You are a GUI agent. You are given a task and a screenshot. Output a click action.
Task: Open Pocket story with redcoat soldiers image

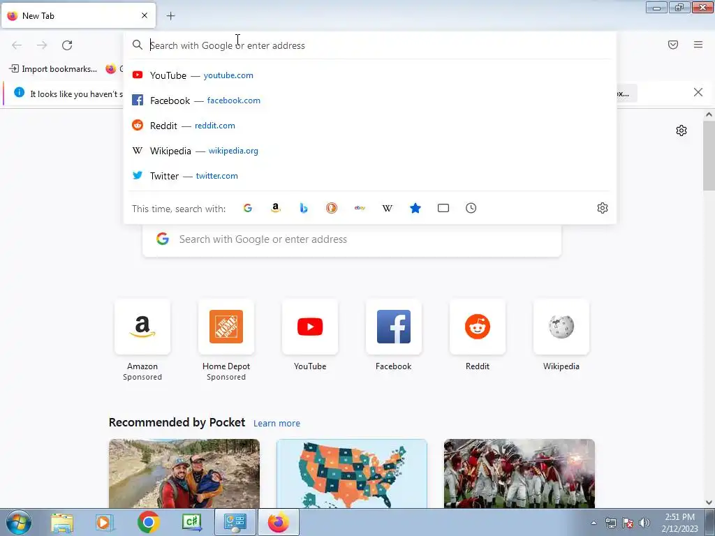519,474
